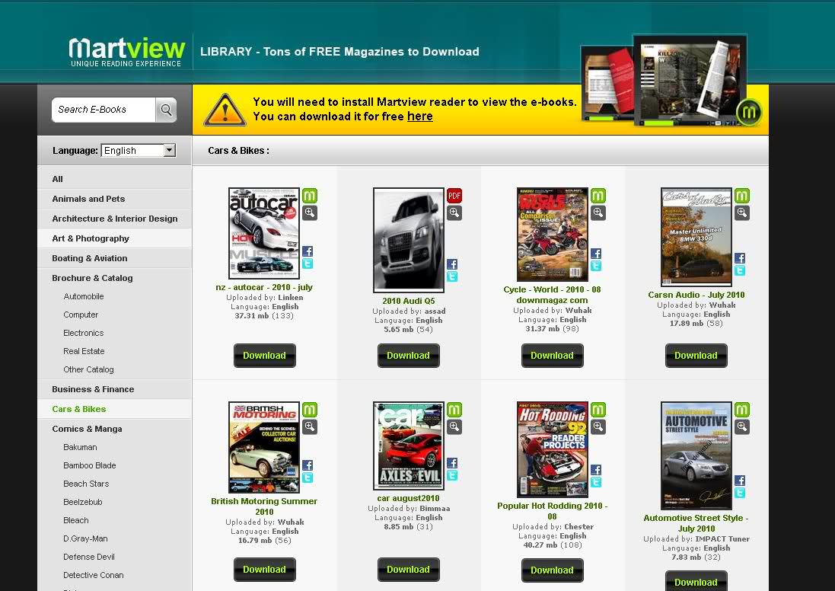Open the nz autocar cover thumbnail
This screenshot has height=591, width=835.
point(264,233)
